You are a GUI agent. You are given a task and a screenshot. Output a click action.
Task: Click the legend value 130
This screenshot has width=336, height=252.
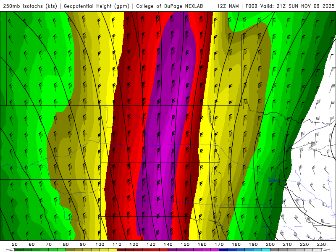click(151, 244)
